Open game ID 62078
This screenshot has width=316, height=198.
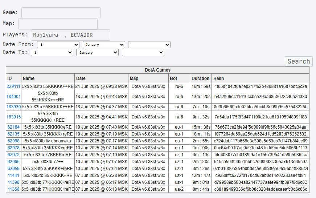point(13,148)
